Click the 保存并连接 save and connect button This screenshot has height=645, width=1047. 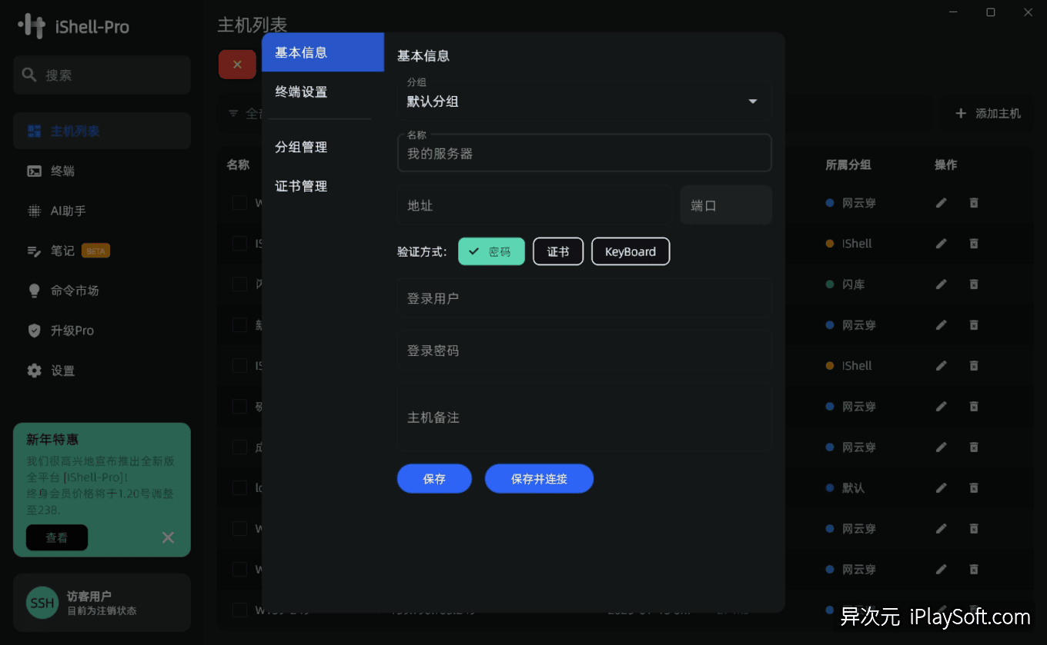(x=539, y=478)
